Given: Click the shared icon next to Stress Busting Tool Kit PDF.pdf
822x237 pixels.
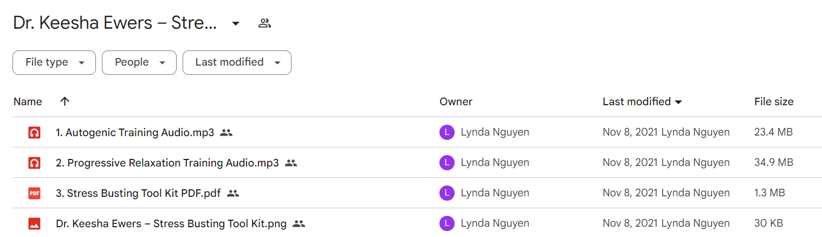Looking at the screenshot, I should [233, 193].
